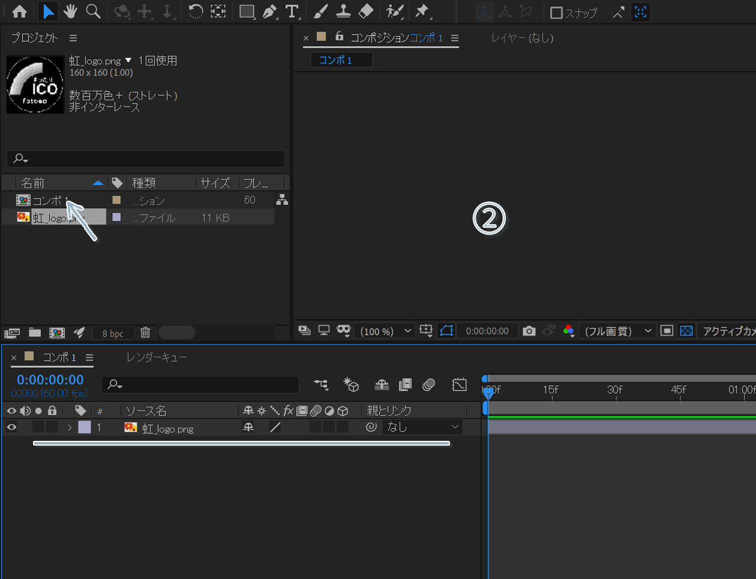Select コンポ 1 in the Project list
The image size is (756, 579).
pyautogui.click(x=50, y=201)
